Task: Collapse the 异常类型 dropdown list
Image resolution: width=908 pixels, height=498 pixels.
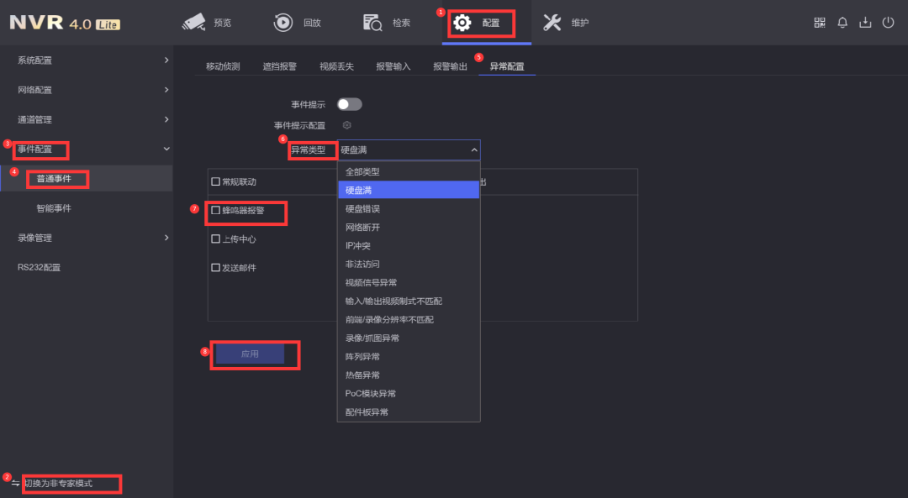Action: click(473, 149)
